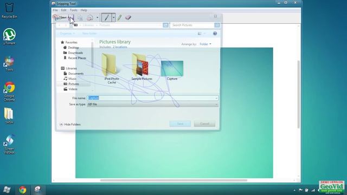Click the New folder button
The image size is (347, 195).
(89, 34)
